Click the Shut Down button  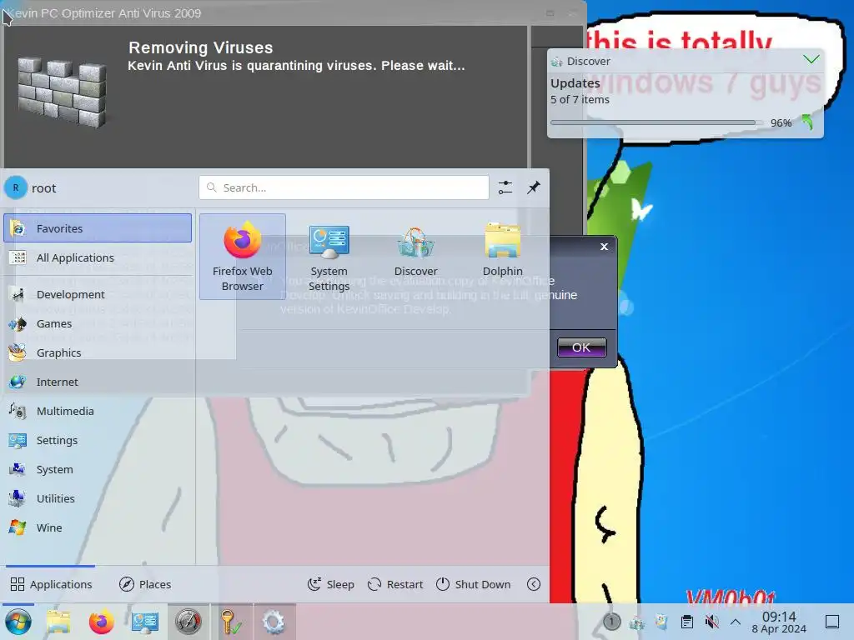(474, 584)
